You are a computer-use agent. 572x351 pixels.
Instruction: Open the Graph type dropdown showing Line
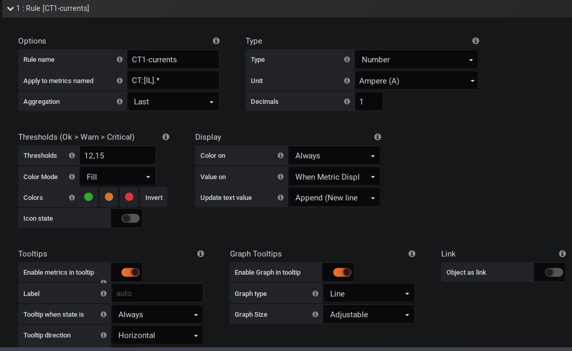click(x=369, y=293)
